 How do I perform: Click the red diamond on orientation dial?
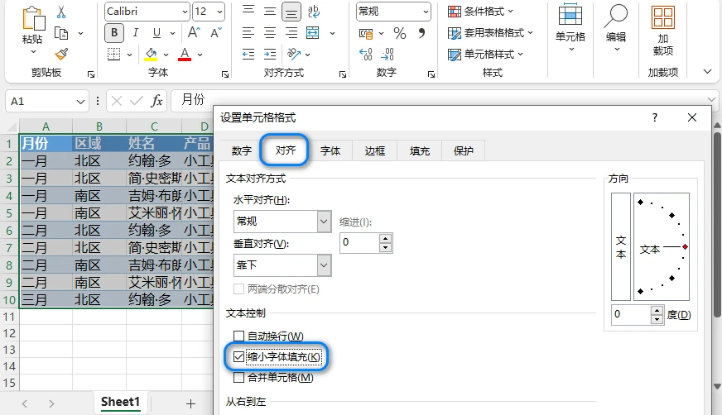click(686, 247)
